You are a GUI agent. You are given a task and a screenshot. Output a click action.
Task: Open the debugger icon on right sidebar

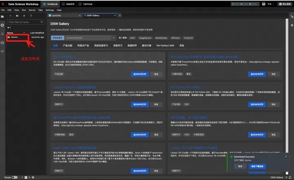[x=292, y=25]
